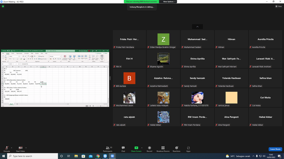Open the Chat panel
Screen dimensions: 284x159
pos(123,149)
